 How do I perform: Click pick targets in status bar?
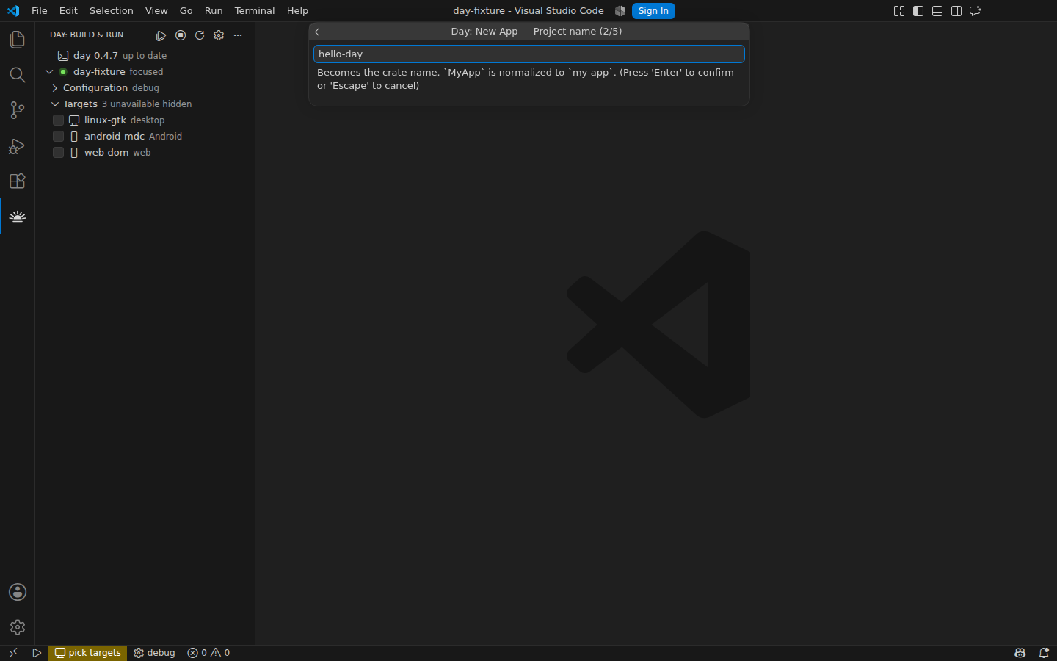[x=87, y=653]
